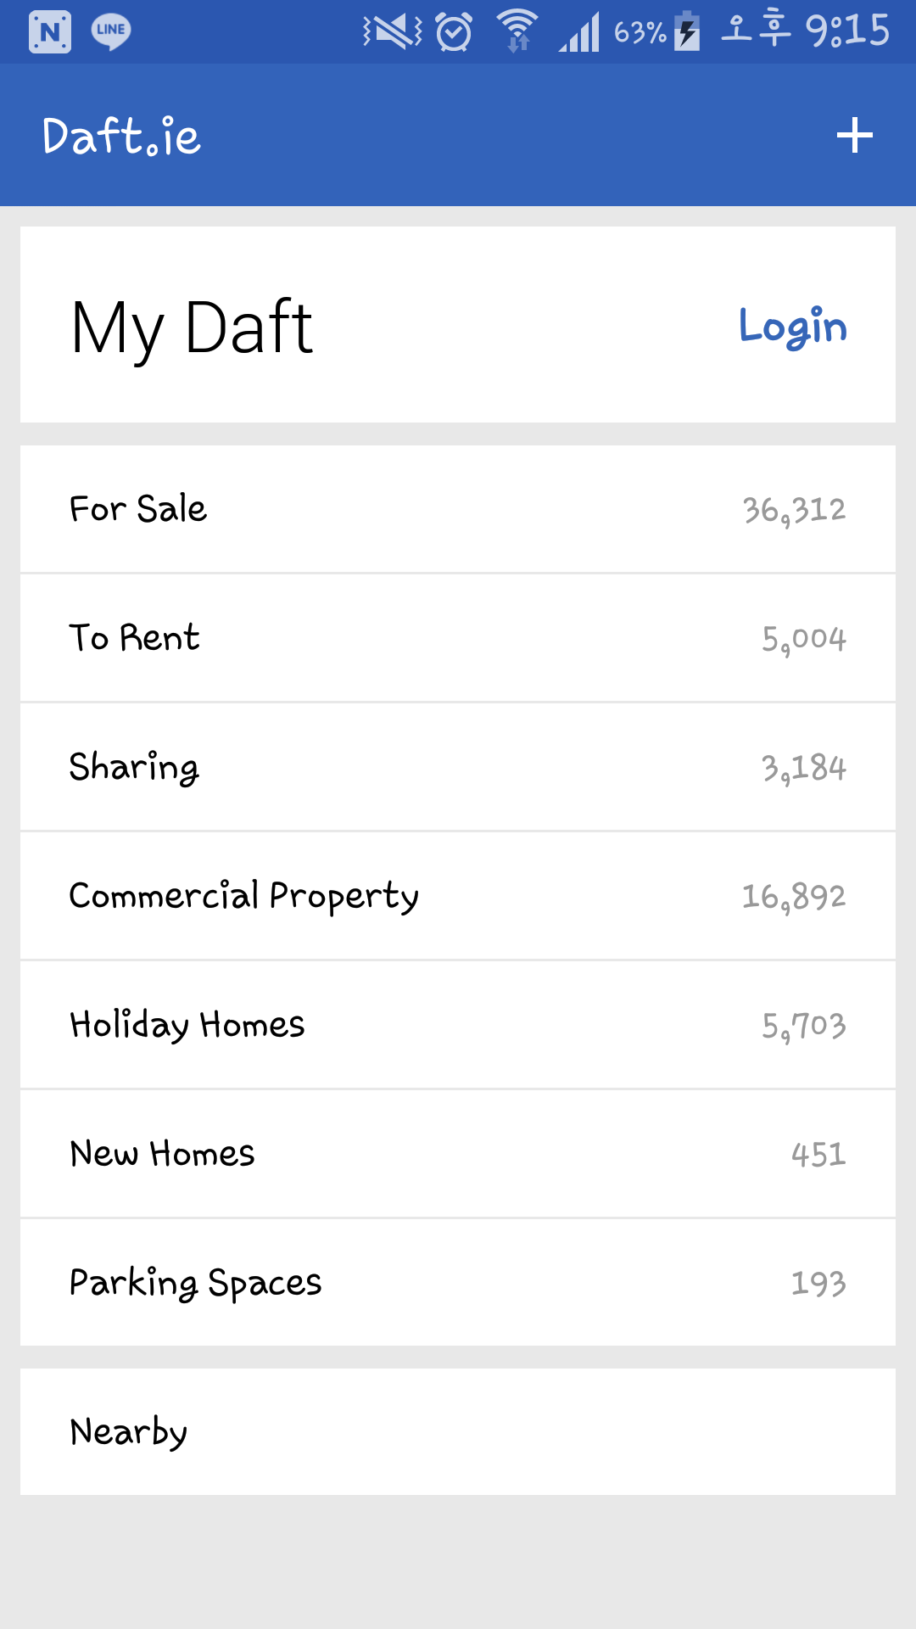This screenshot has height=1629, width=916.
Task: Open Parking Spaces listings
Action: (x=458, y=1283)
